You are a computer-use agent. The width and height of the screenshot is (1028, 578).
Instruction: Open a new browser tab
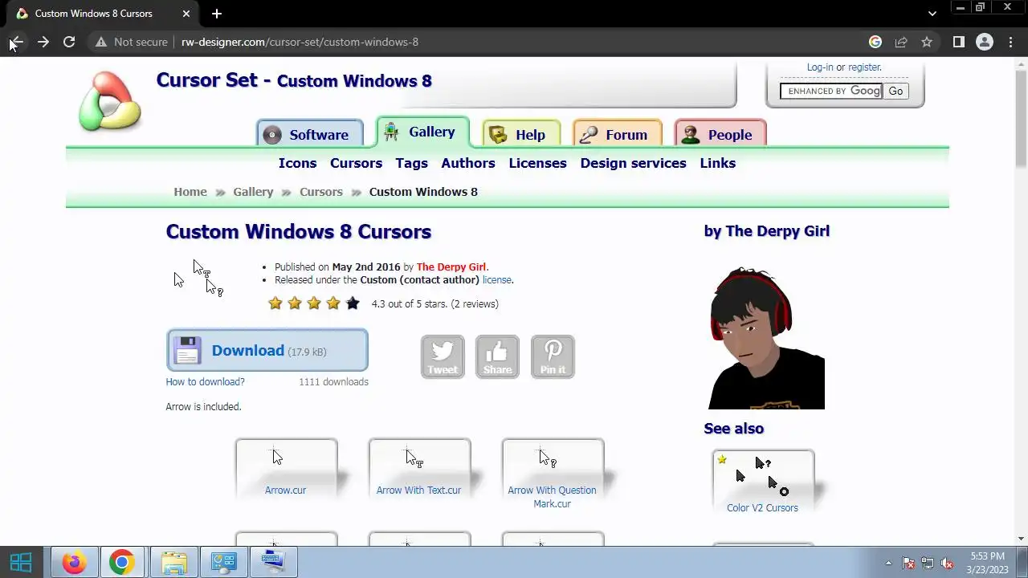point(217,14)
